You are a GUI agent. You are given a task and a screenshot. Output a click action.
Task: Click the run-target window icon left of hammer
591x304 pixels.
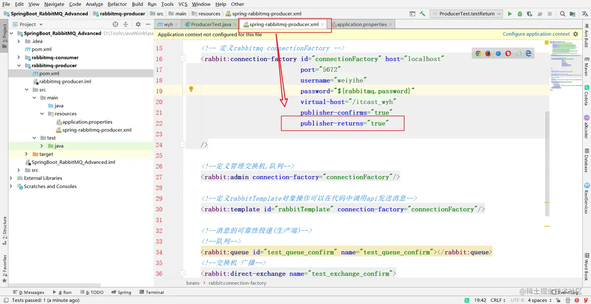pos(412,14)
